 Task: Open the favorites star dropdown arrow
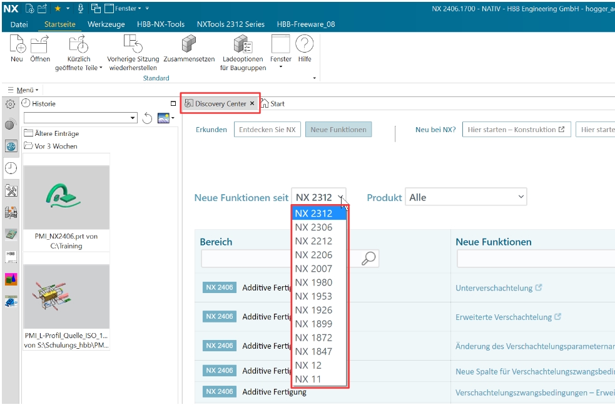pyautogui.click(x=68, y=8)
